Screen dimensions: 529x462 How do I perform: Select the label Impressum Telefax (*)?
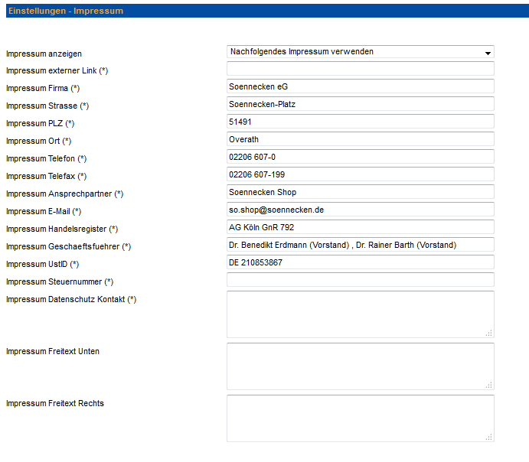pos(47,176)
